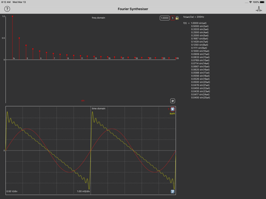Click the 5th harmonic red amplitude handle

pos(40,51)
